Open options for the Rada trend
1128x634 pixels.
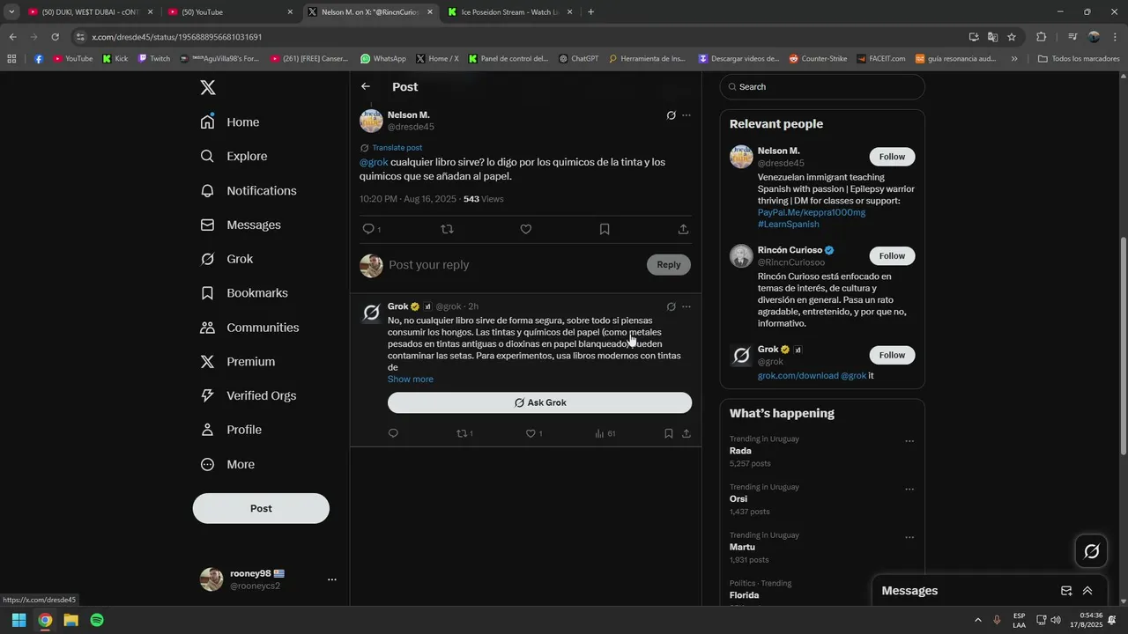click(x=909, y=441)
